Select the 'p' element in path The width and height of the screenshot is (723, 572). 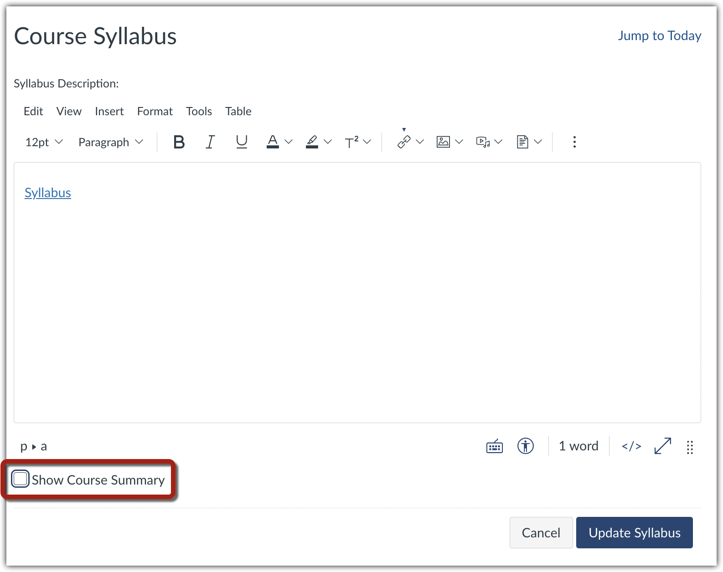[24, 447]
